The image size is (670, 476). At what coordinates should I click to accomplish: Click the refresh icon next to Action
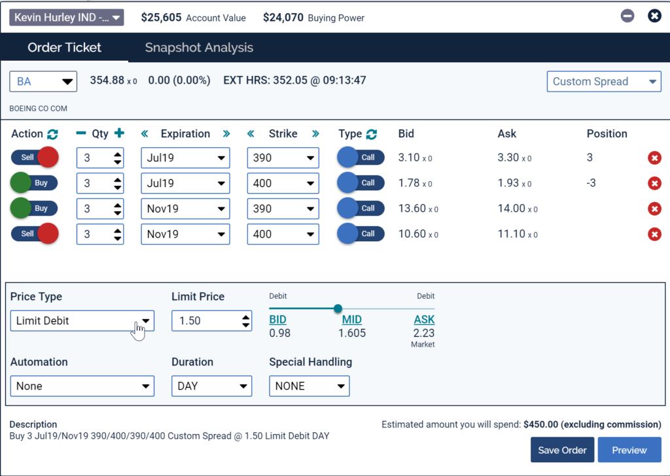click(53, 134)
